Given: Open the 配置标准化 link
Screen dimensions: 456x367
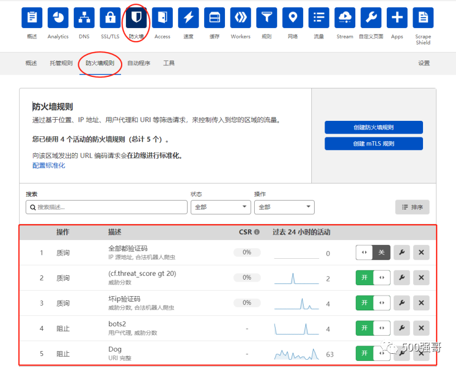Looking at the screenshot, I should point(48,166).
